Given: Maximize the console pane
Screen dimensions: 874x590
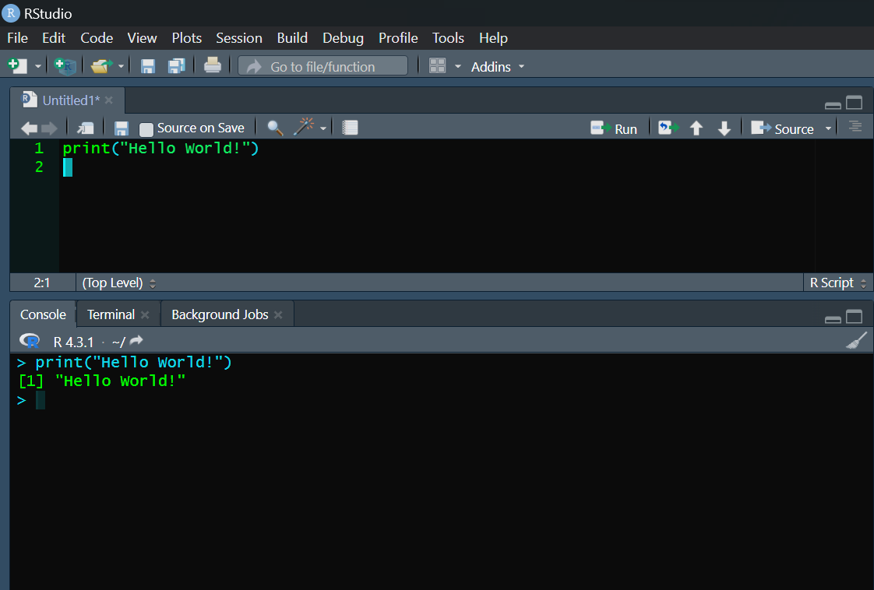Looking at the screenshot, I should 854,317.
